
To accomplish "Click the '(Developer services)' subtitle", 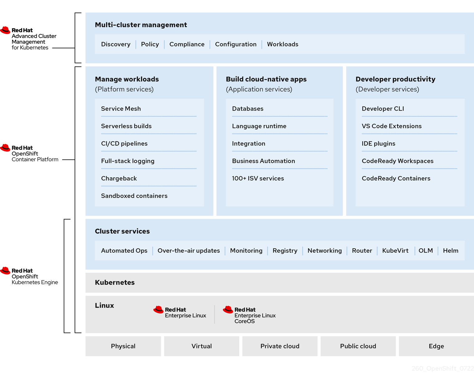I will click(387, 89).
